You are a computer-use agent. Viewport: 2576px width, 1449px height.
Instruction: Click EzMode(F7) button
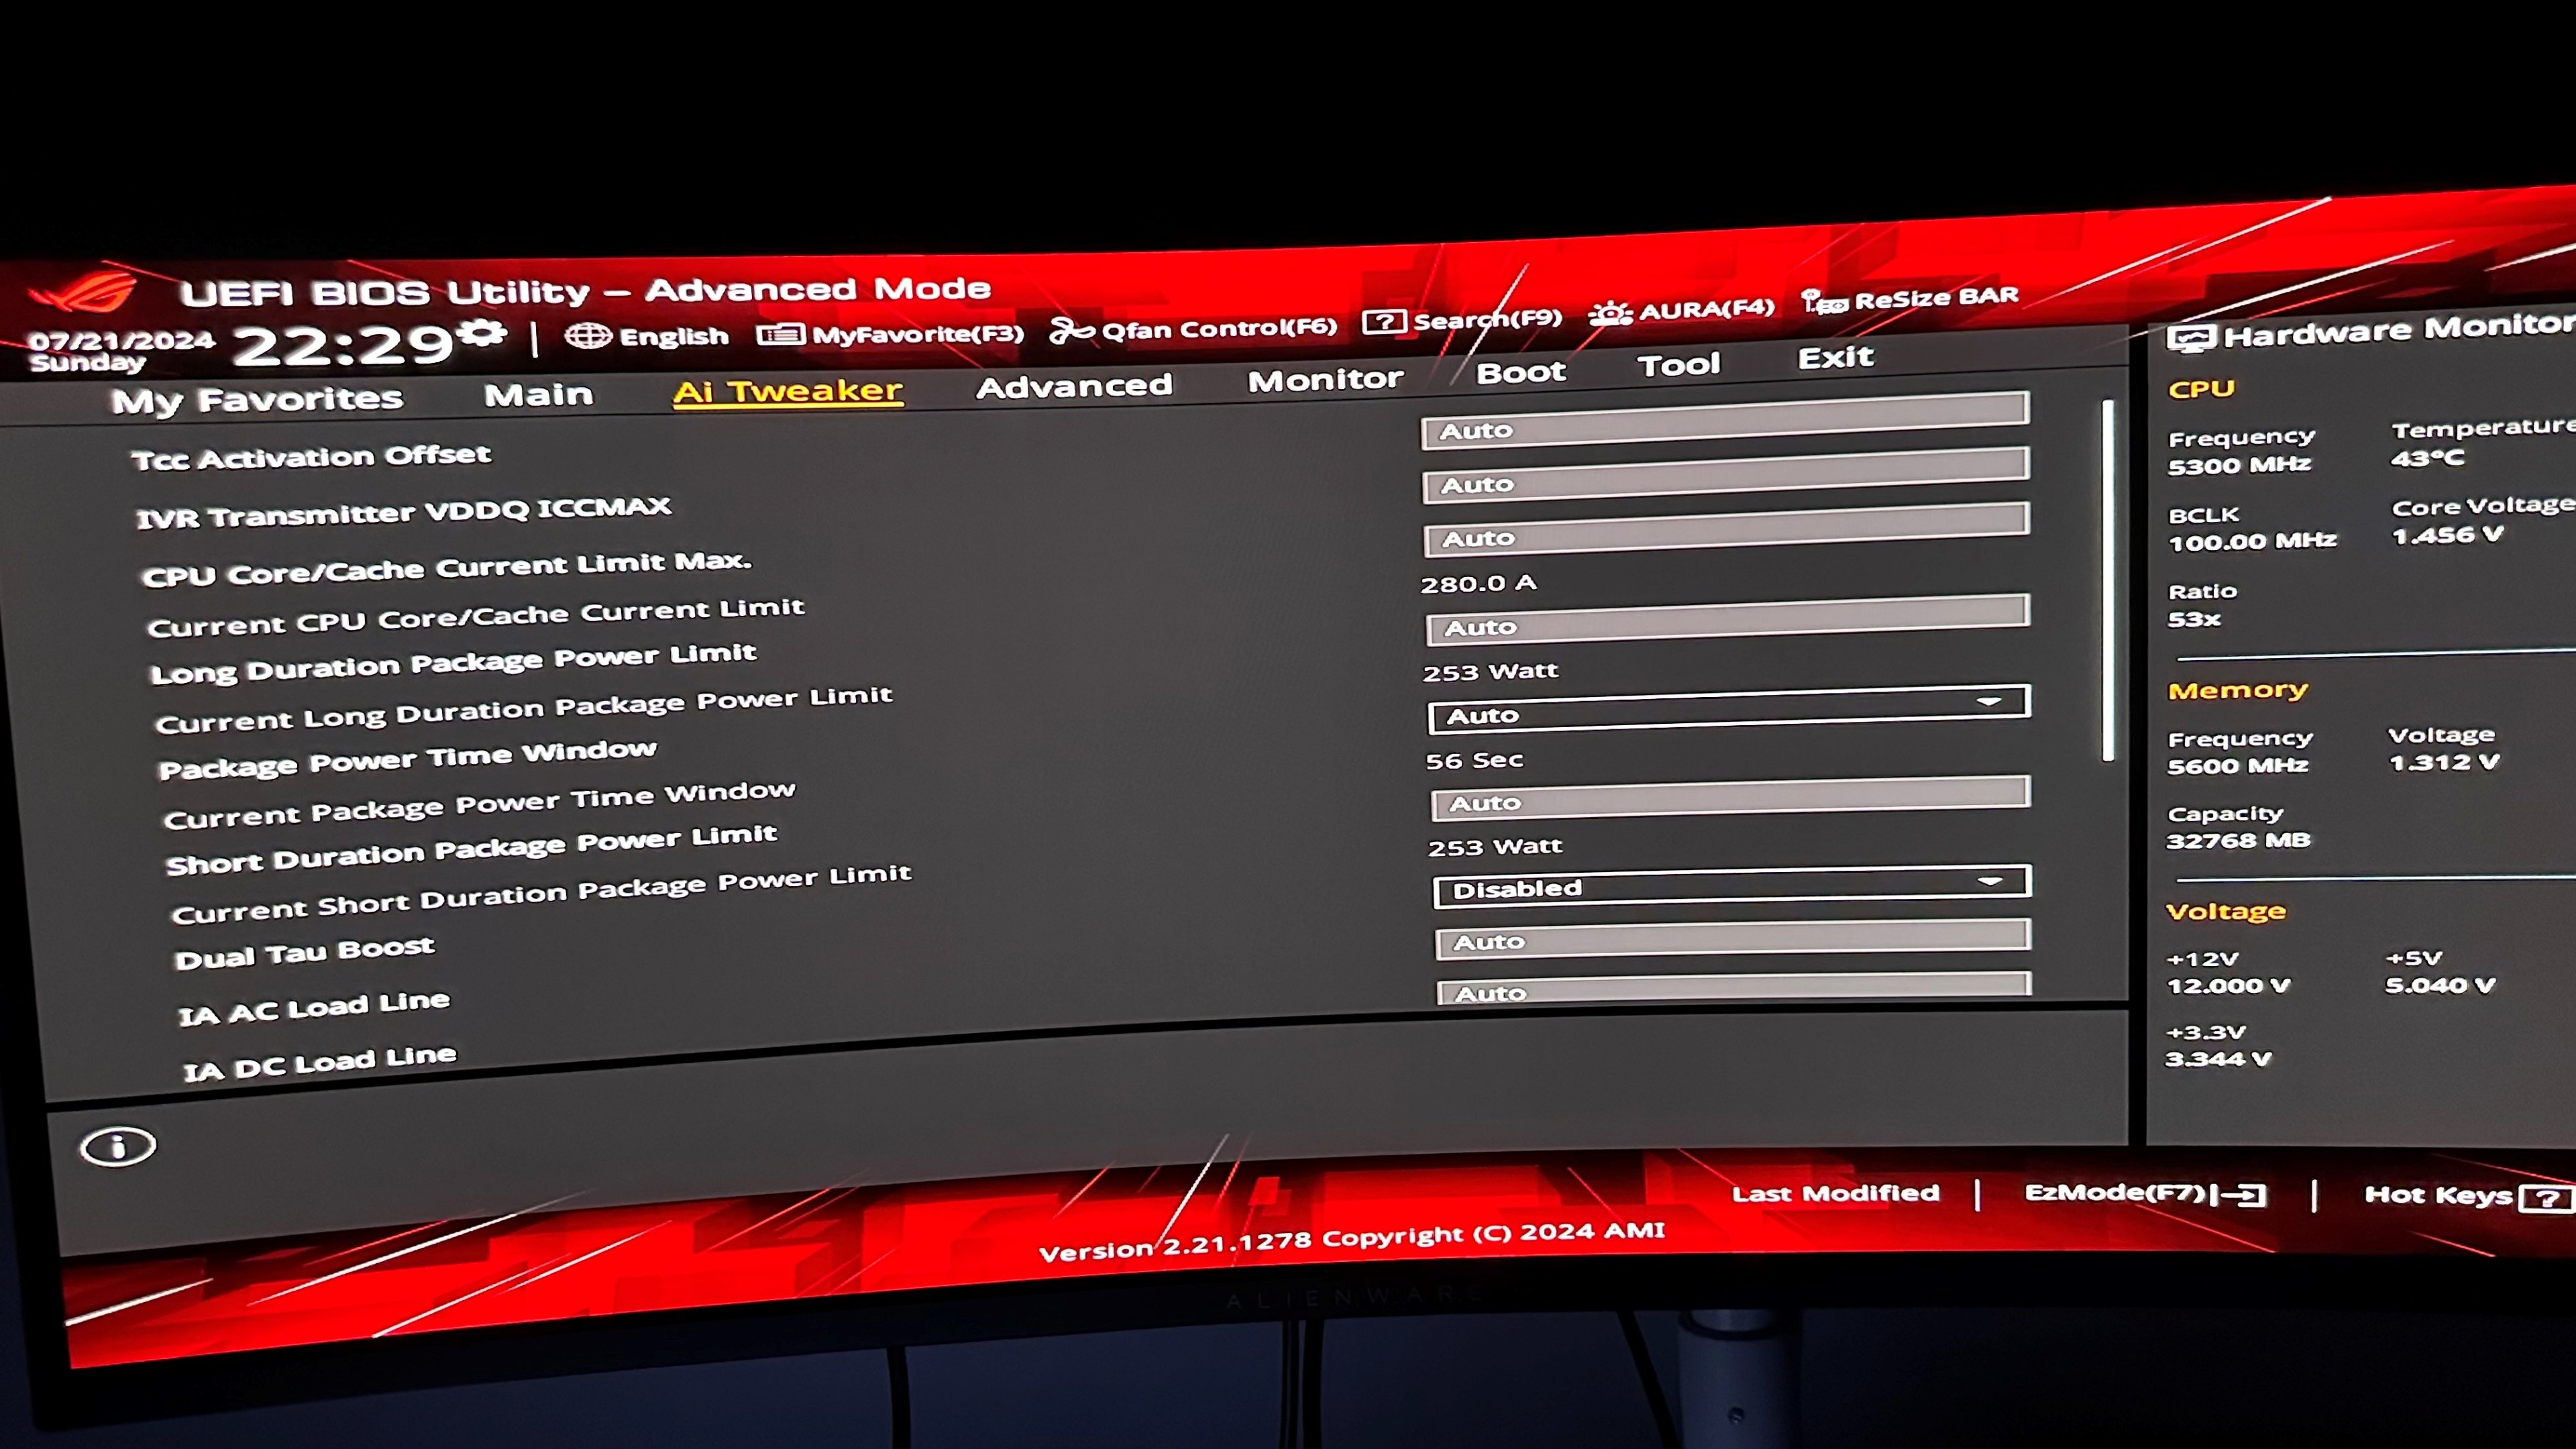pos(2144,1193)
